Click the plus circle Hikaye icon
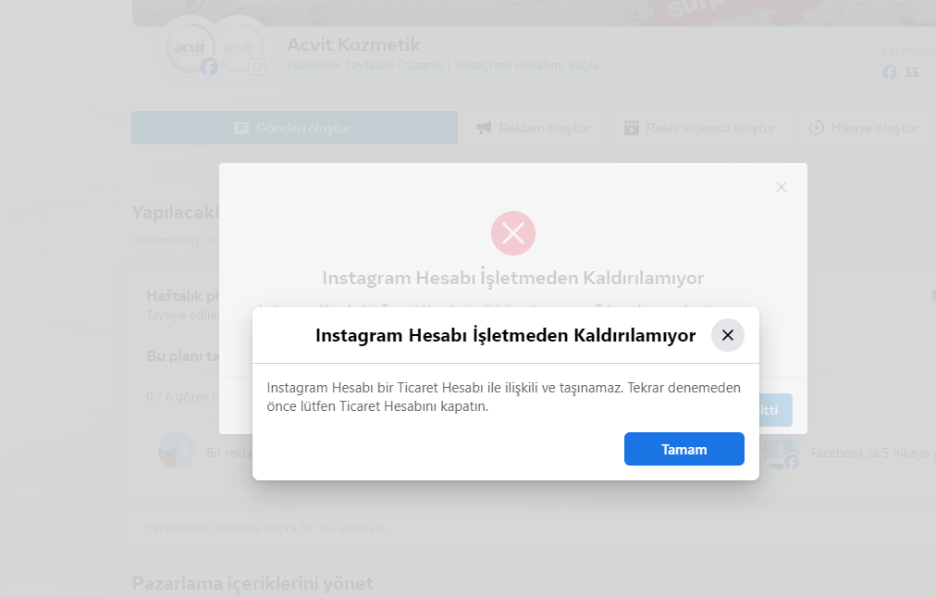The height and width of the screenshot is (597, 936). pos(817,128)
